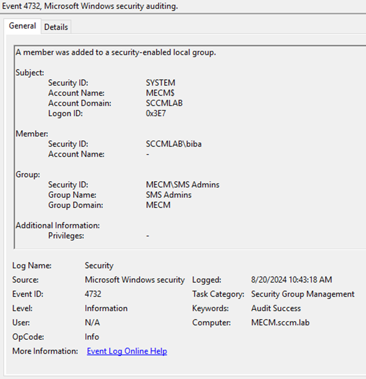The width and height of the screenshot is (366, 379).
Task: Click the Group: section label
Action: click(x=28, y=174)
